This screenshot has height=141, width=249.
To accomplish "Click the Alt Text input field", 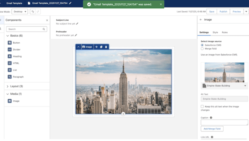I will [224, 99].
